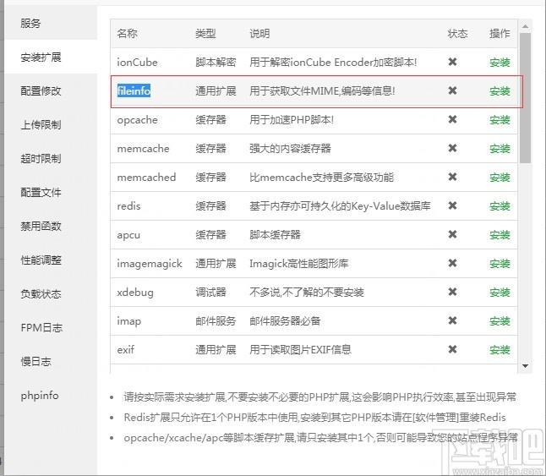The height and width of the screenshot is (476, 546).
Task: Click the ionCube status cross icon
Action: [452, 62]
